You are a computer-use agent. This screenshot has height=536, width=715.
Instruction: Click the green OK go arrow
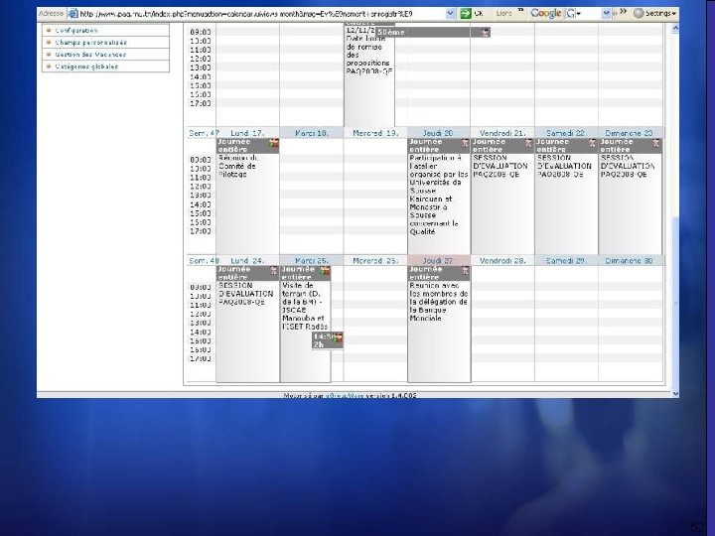(x=466, y=14)
